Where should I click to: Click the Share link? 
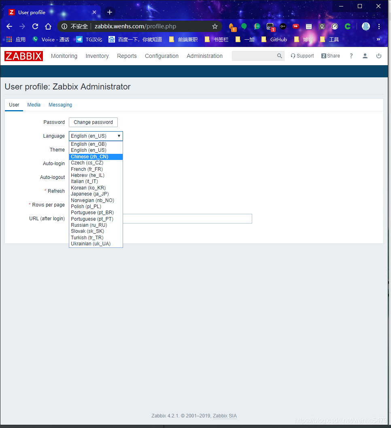(331, 56)
